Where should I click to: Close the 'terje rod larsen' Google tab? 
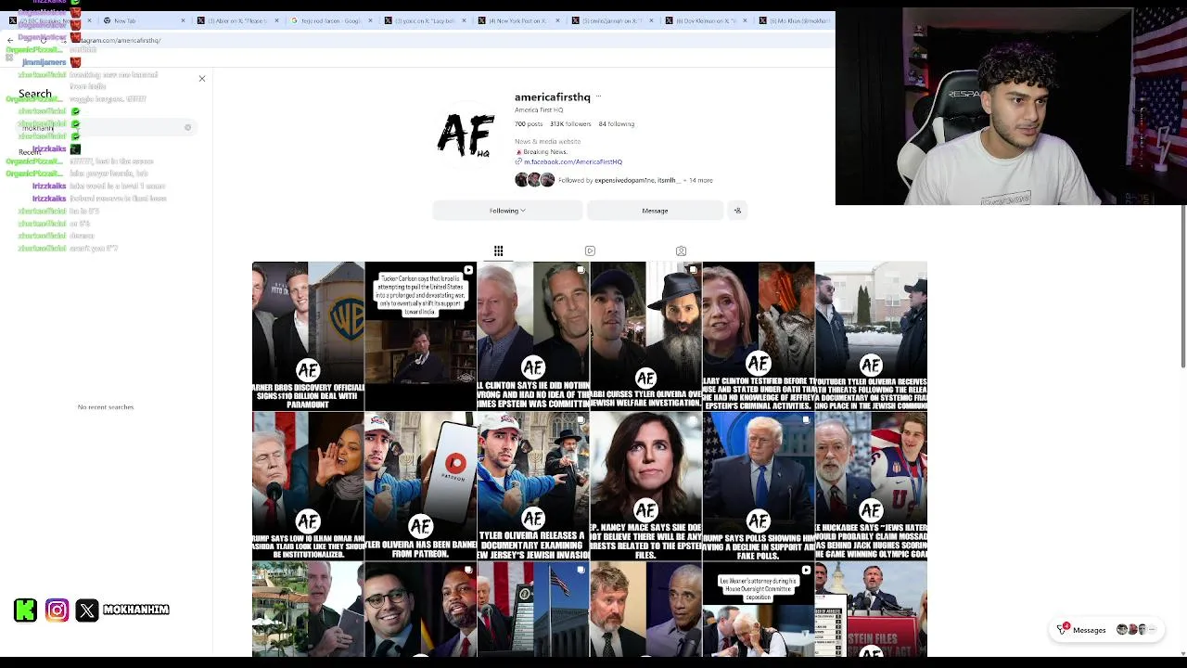[x=370, y=20]
